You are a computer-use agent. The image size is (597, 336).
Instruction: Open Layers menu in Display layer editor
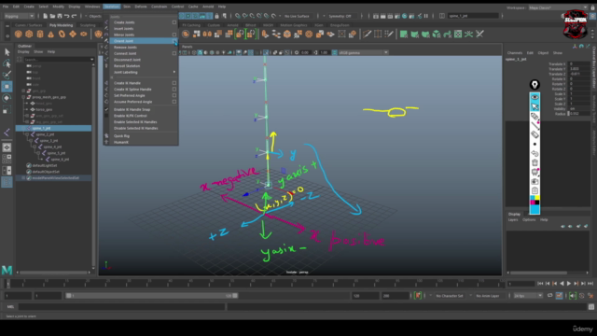pyautogui.click(x=513, y=220)
